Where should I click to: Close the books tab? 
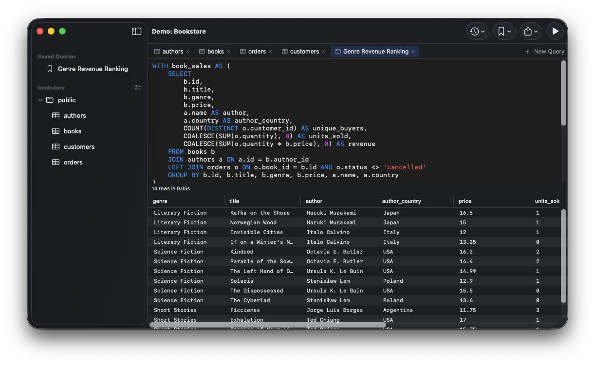tap(228, 52)
